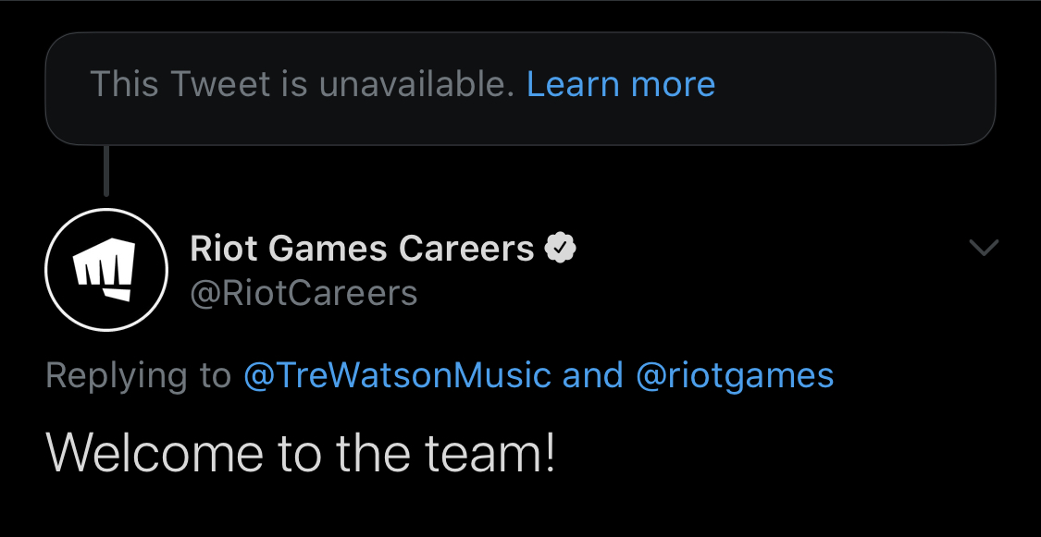Click the word "team!" in the tweet body
This screenshot has width=1041, height=537.
coord(490,452)
